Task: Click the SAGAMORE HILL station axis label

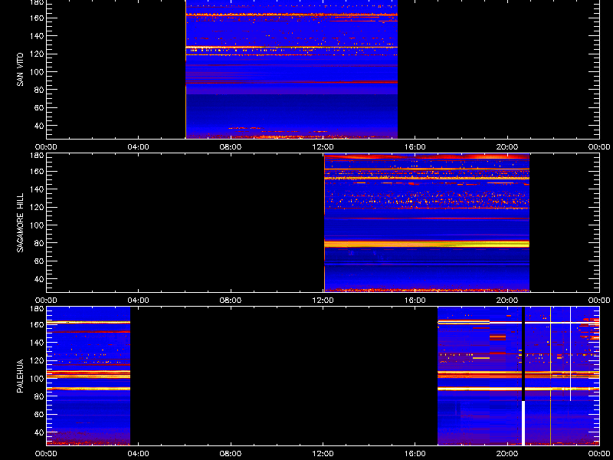Action: pos(20,222)
